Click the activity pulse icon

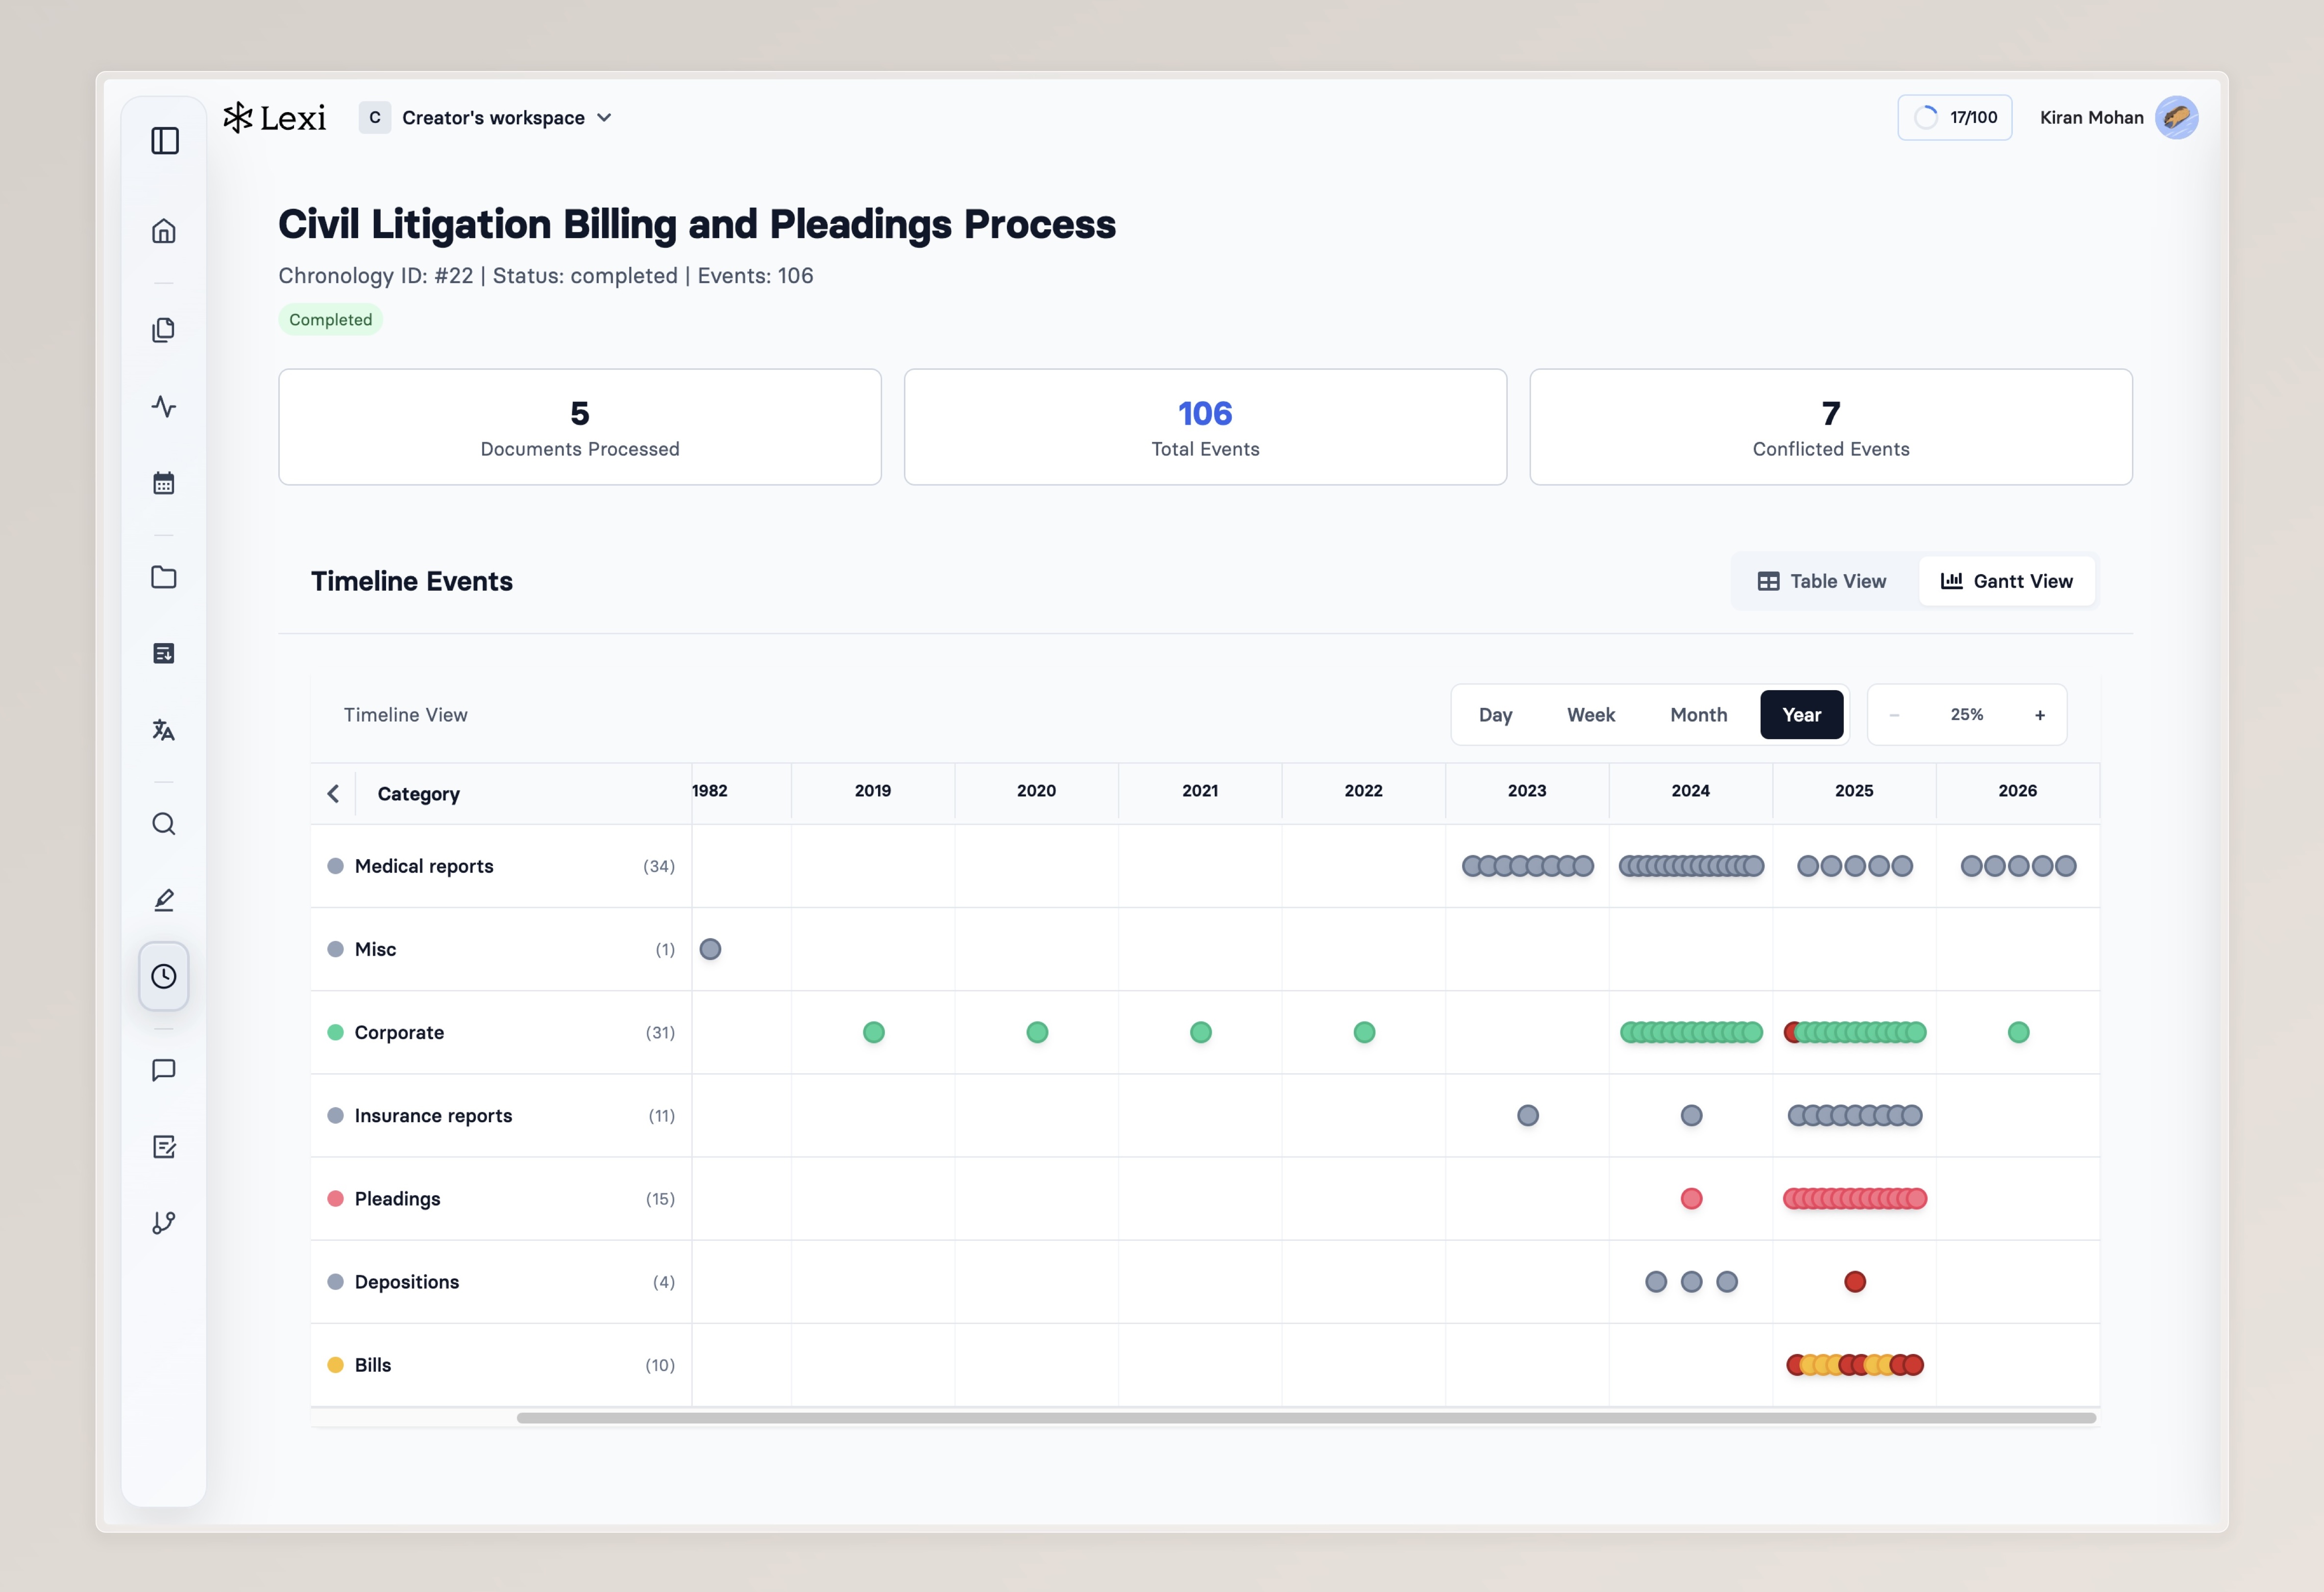tap(164, 406)
